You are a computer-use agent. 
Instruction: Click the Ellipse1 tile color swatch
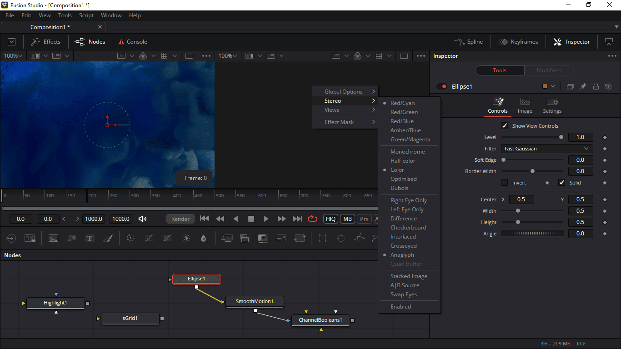click(545, 86)
